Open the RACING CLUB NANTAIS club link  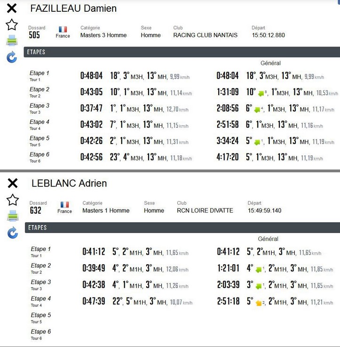point(205,35)
